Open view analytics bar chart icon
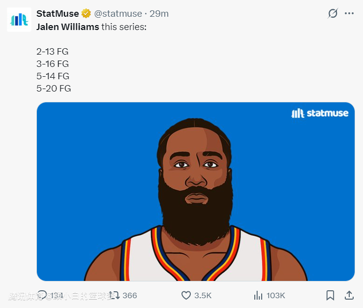The image size is (363, 308). click(258, 295)
